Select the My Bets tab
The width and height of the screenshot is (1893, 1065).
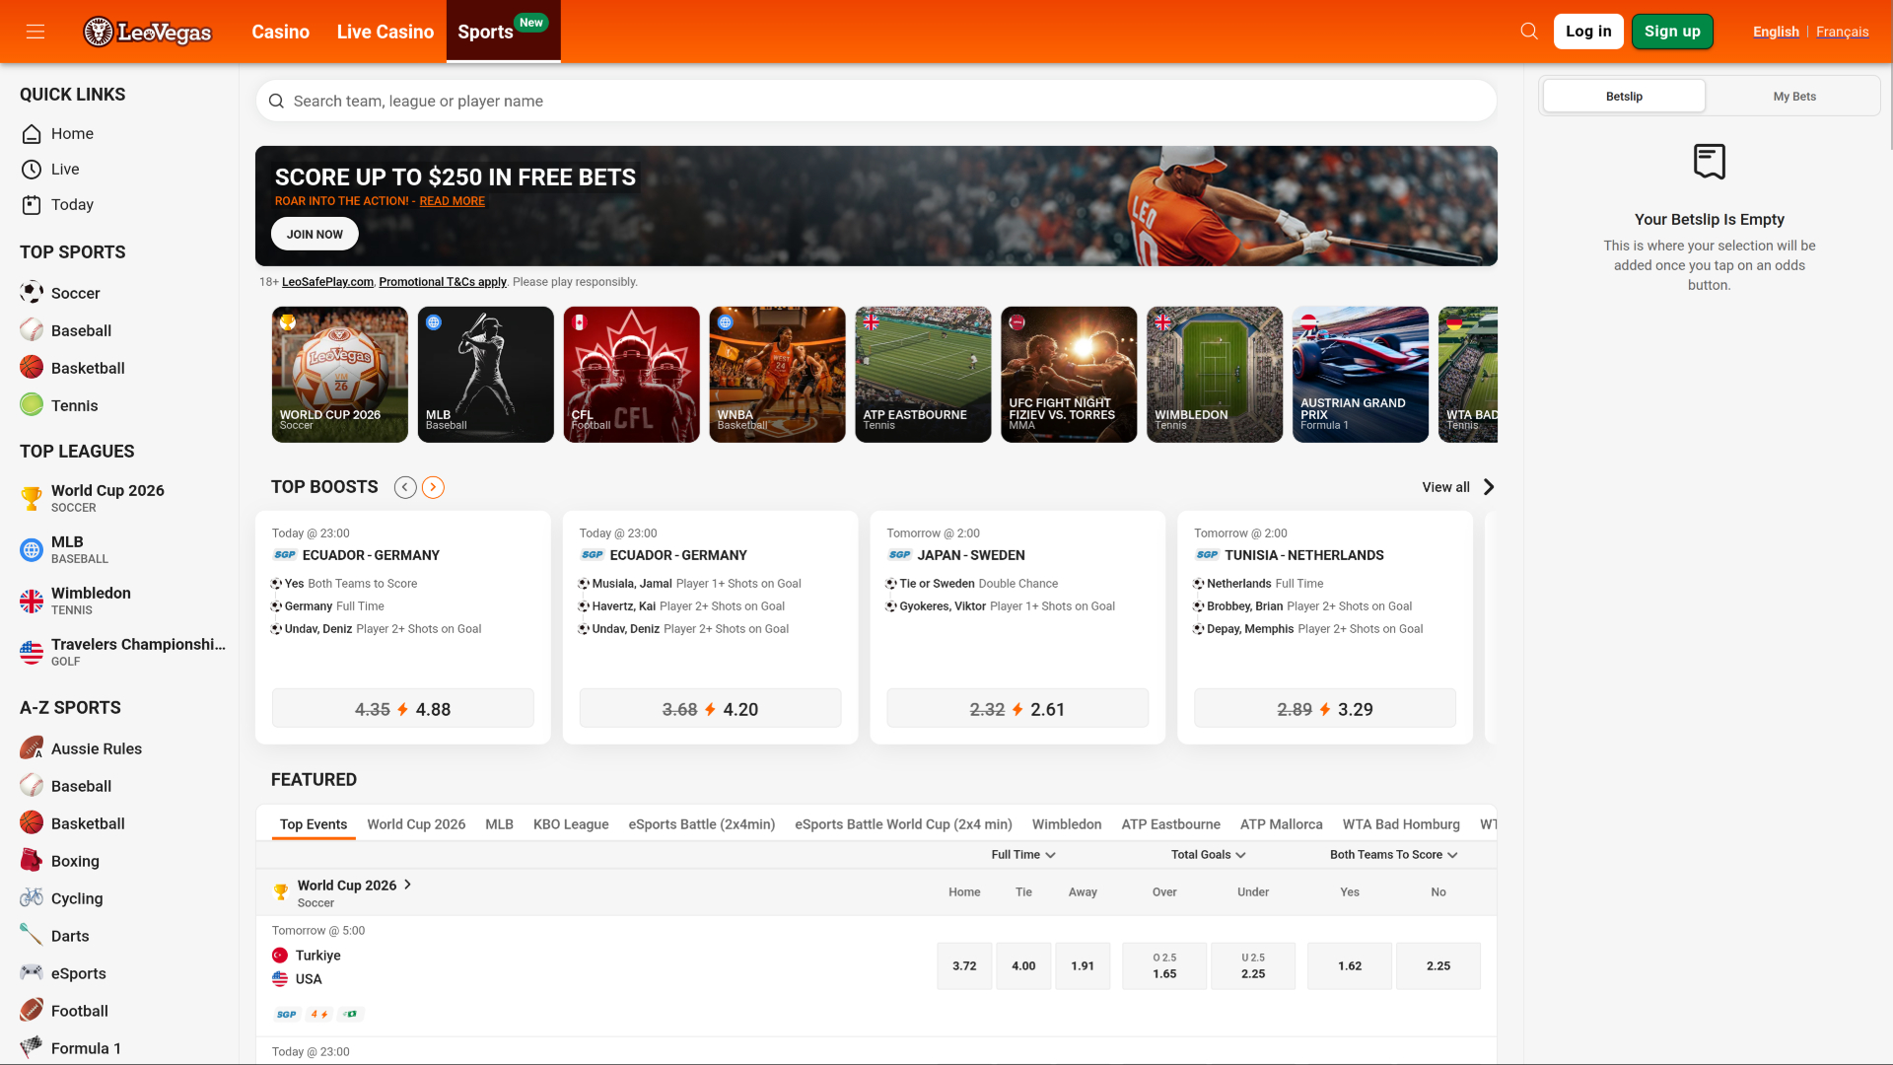pos(1794,97)
